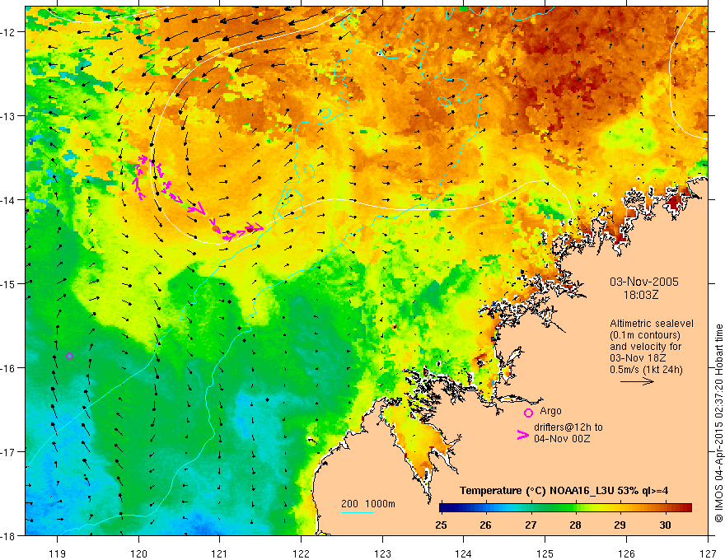This screenshot has width=725, height=560.
Task: Click the magenta drifter arrow legend symbol
Action: [x=523, y=434]
